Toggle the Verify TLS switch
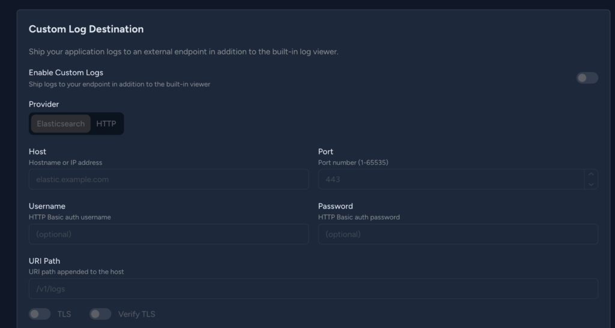Screen dimensions: 615x328 pos(100,314)
